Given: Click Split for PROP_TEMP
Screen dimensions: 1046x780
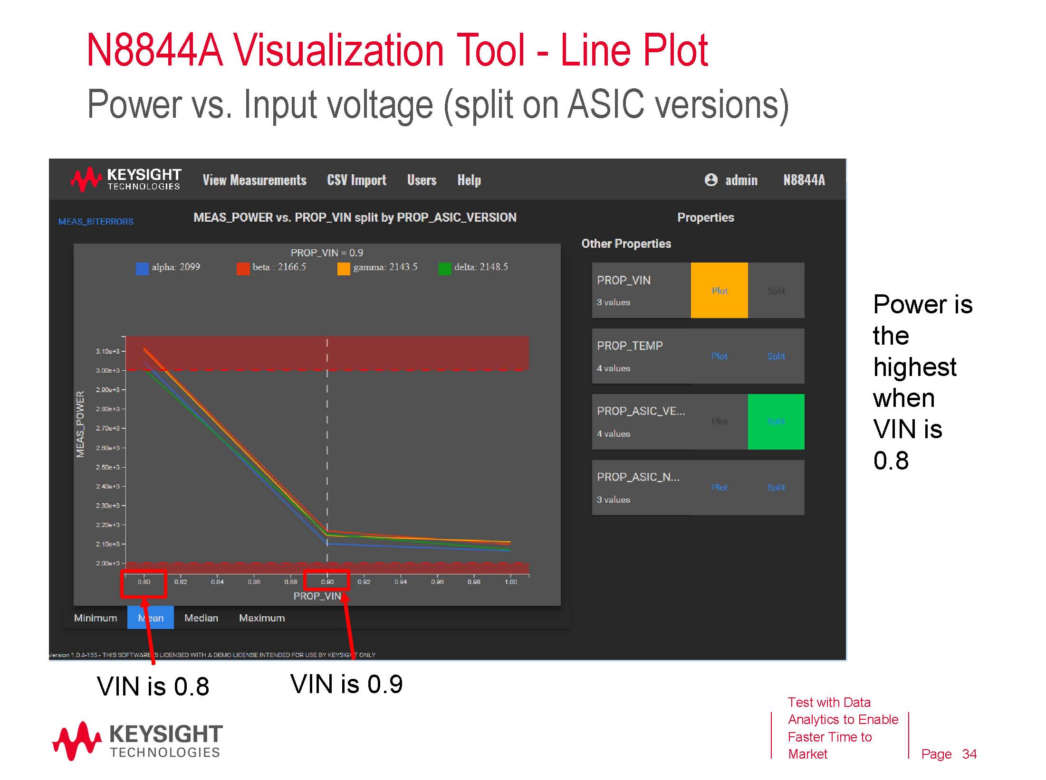Looking at the screenshot, I should tap(776, 356).
